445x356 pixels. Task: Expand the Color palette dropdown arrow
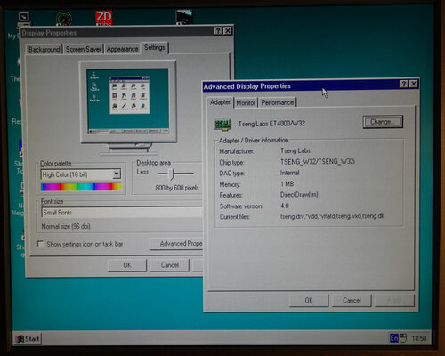coord(117,174)
